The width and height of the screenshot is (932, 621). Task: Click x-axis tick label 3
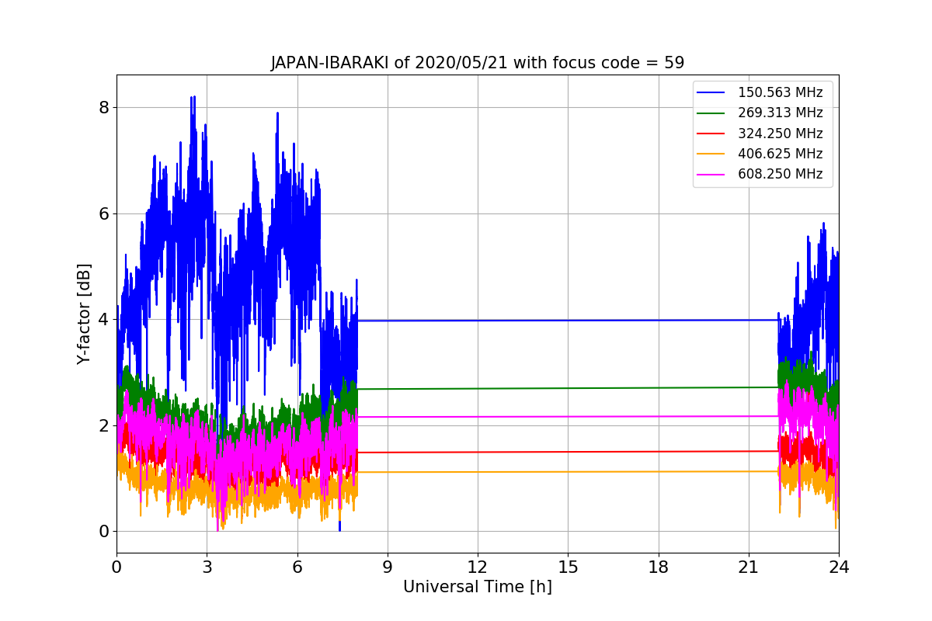point(207,567)
